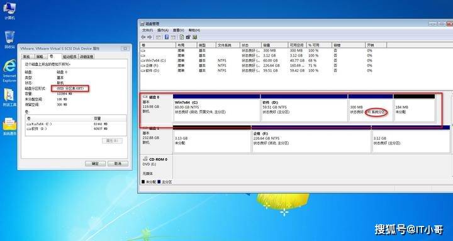Click the Forward arrow in Disk Management toolbar
The image size is (453, 241).
[150, 37]
